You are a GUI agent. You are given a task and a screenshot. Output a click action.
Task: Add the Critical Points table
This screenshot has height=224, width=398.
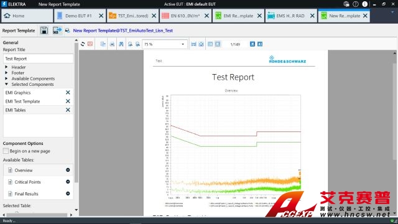[x=68, y=182]
